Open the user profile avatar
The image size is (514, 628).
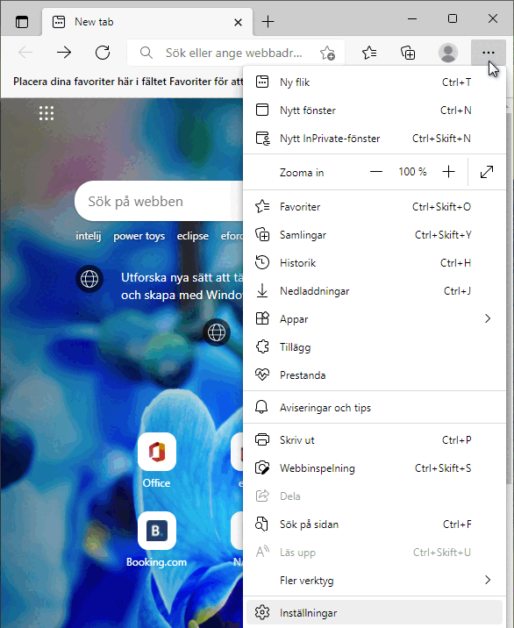pos(448,53)
